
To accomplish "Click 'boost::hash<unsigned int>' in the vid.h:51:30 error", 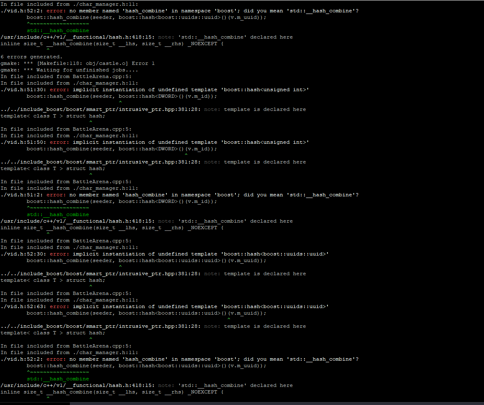I will point(265,90).
